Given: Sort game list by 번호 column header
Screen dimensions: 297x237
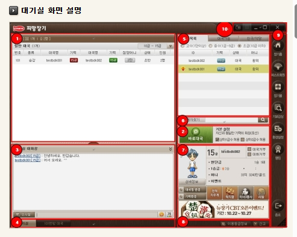Looking at the screenshot, I should click(17, 52).
